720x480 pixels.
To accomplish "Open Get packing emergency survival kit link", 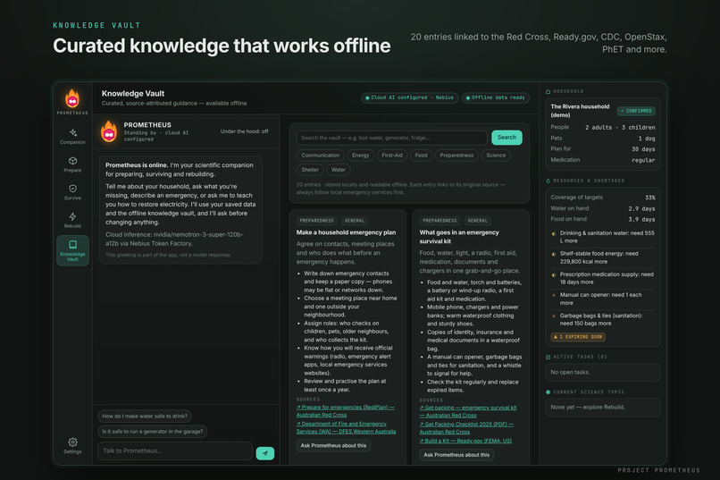I will coord(468,411).
